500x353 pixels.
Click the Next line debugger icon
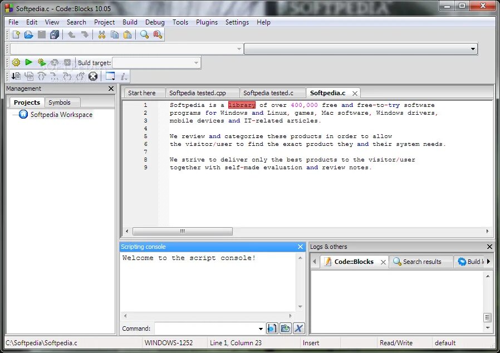pyautogui.click(x=41, y=76)
